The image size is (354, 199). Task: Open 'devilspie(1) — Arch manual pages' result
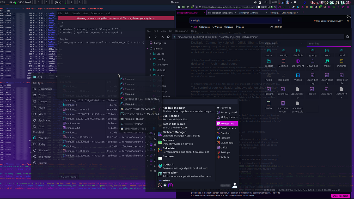(x=214, y=64)
